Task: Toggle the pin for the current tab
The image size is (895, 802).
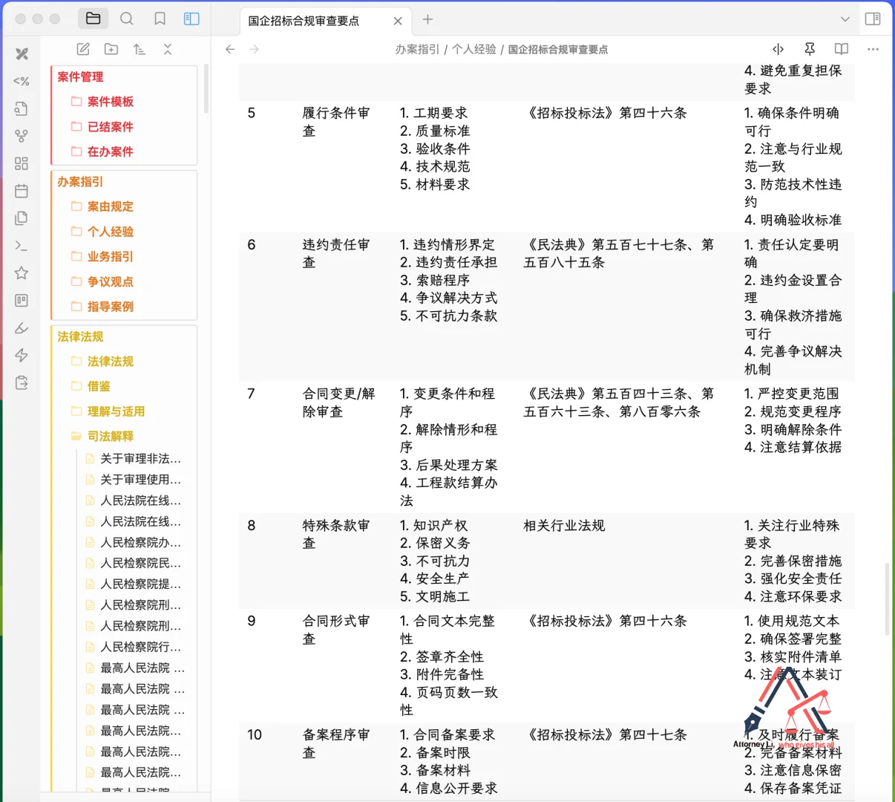Action: (809, 48)
